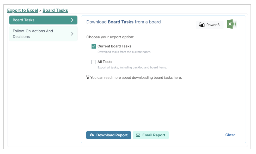Open the Power BI button
The image size is (256, 154).
[x=210, y=25]
